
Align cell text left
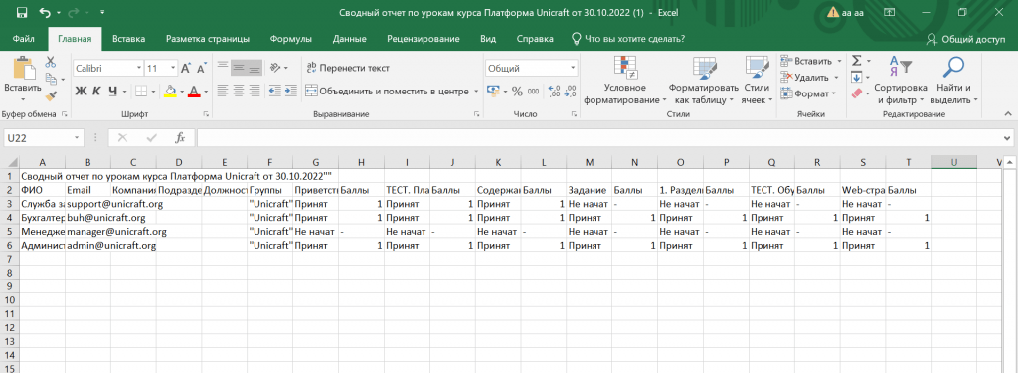(223, 91)
